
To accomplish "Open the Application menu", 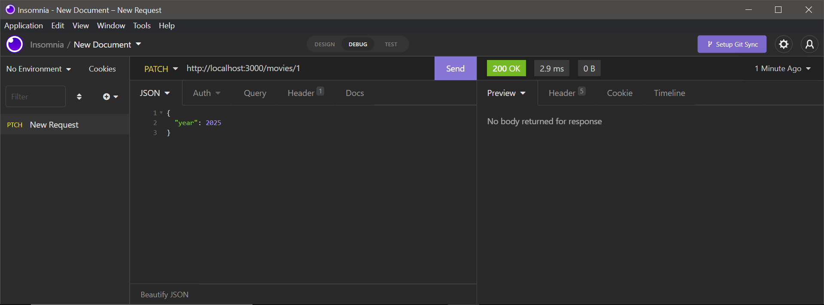I will coord(24,26).
